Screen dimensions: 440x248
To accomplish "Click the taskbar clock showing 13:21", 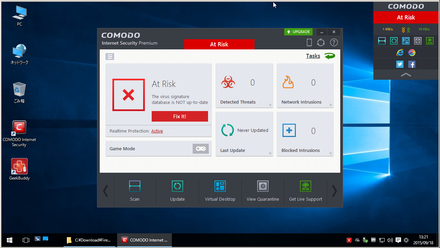I will coord(424,240).
